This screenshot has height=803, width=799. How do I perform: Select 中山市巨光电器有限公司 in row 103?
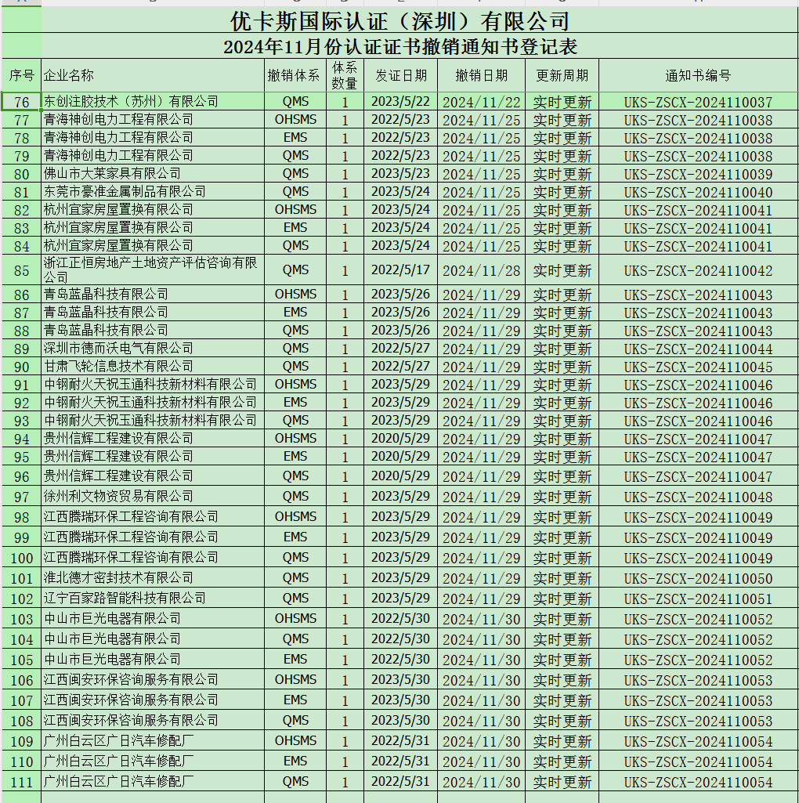coord(153,619)
